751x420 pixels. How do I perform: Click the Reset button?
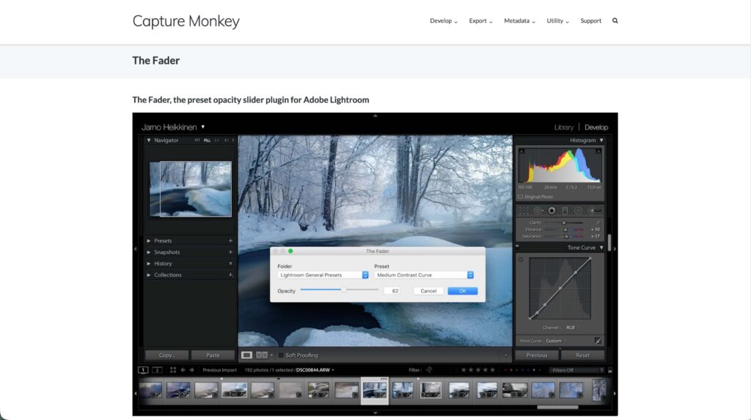click(x=583, y=355)
